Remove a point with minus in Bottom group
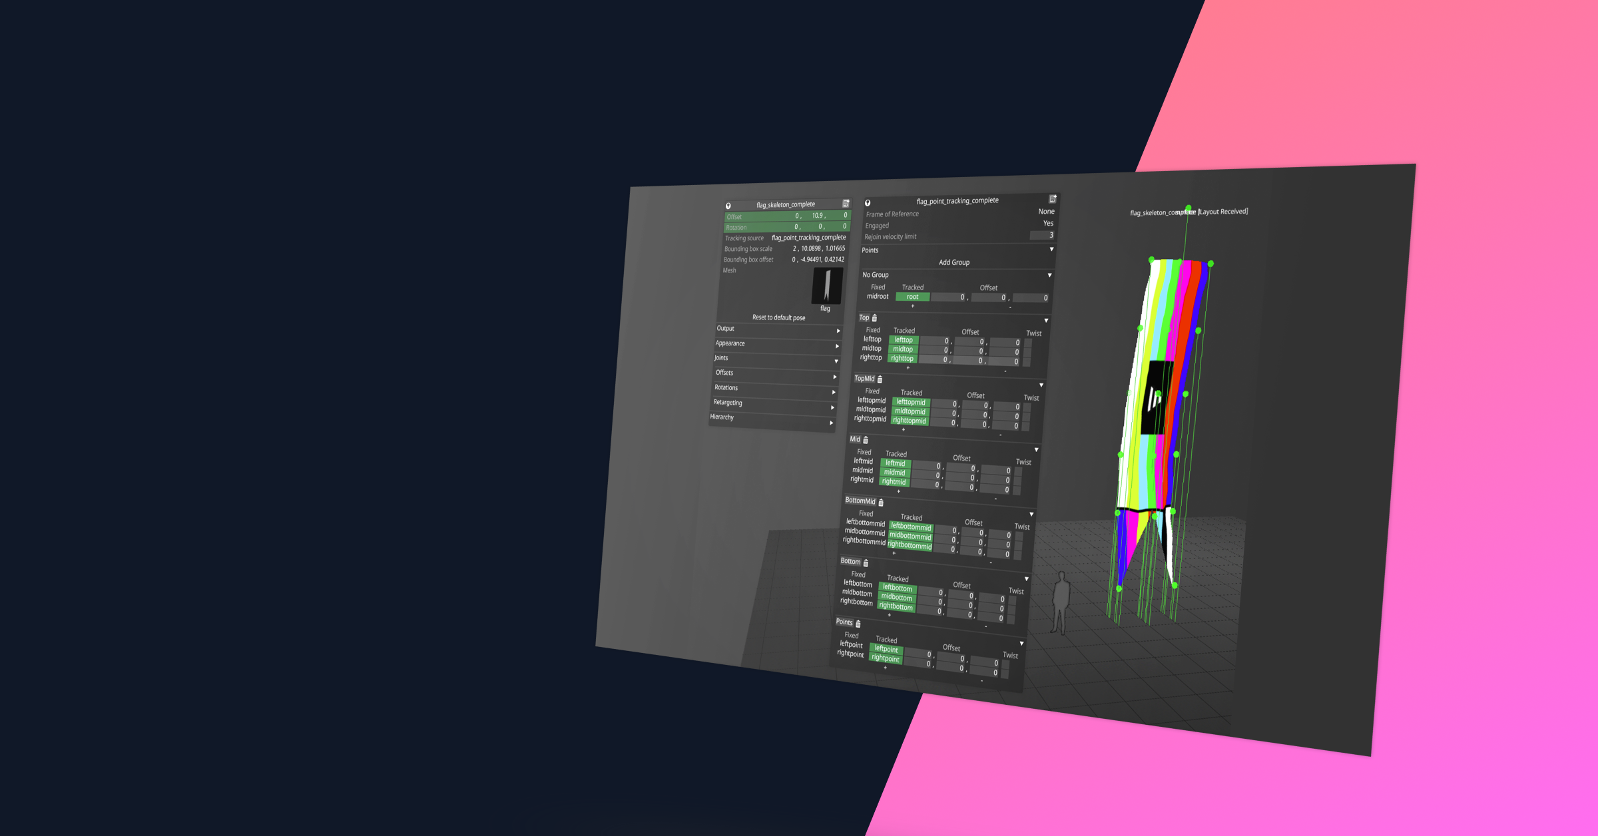The height and width of the screenshot is (836, 1598). pyautogui.click(x=985, y=626)
